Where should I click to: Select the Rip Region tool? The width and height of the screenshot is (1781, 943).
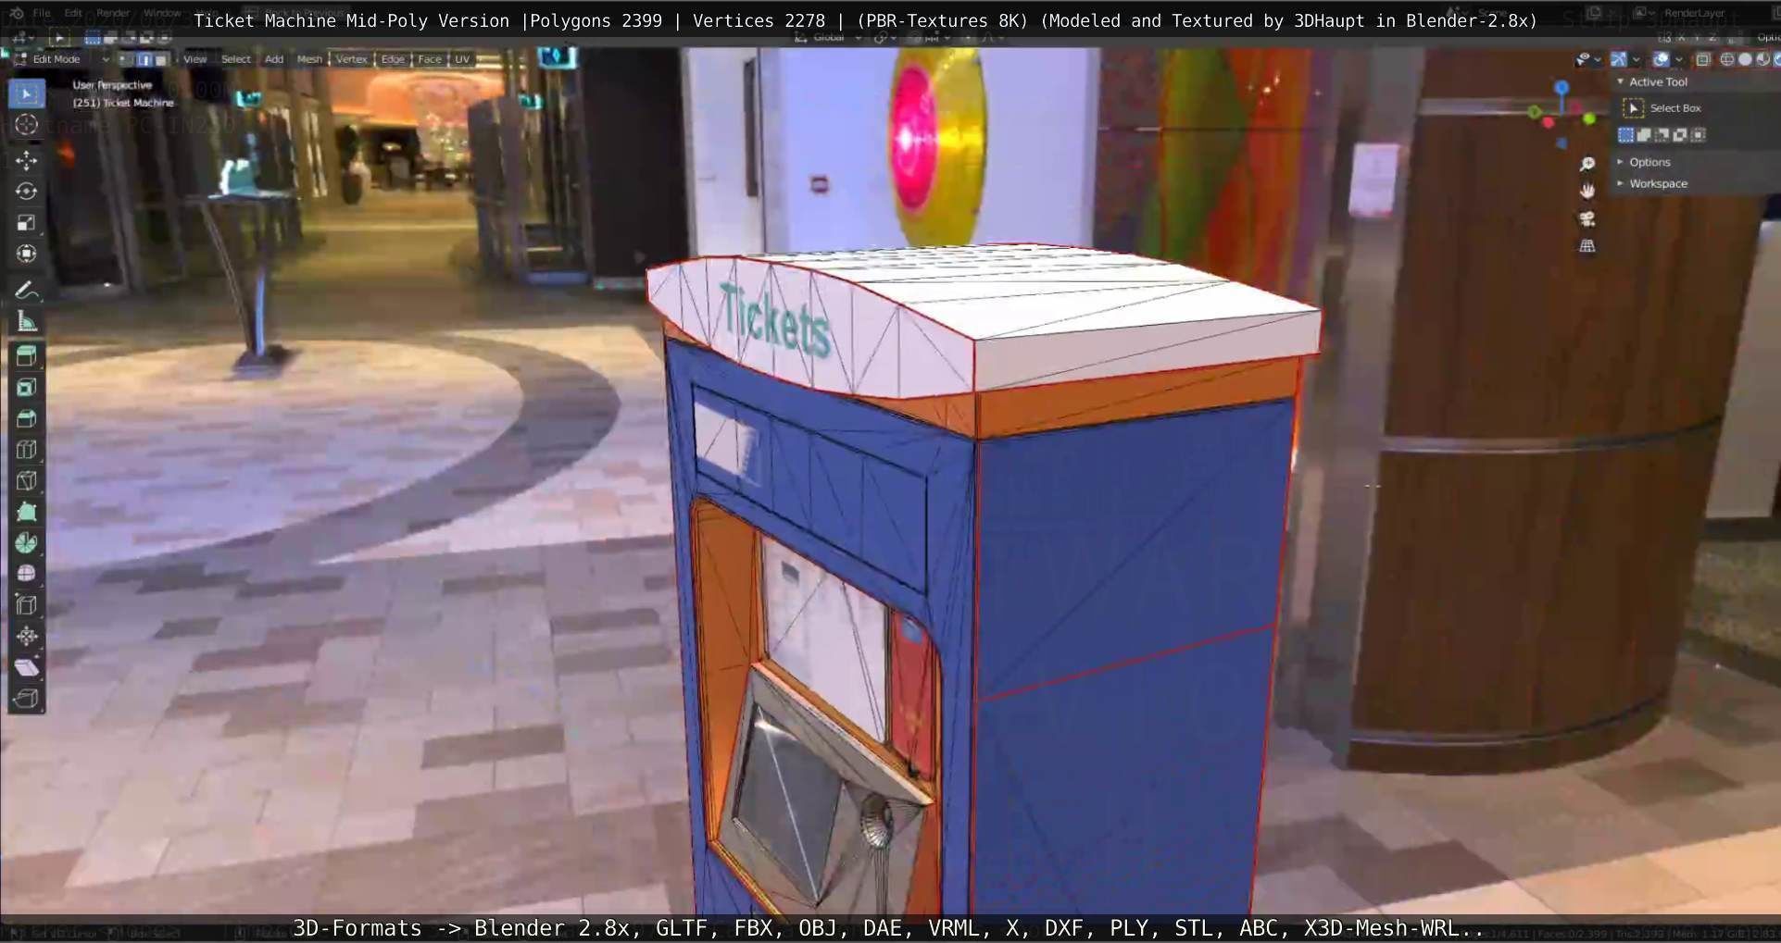click(26, 699)
